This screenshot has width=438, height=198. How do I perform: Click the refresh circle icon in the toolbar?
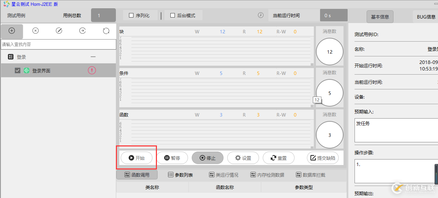[106, 31]
